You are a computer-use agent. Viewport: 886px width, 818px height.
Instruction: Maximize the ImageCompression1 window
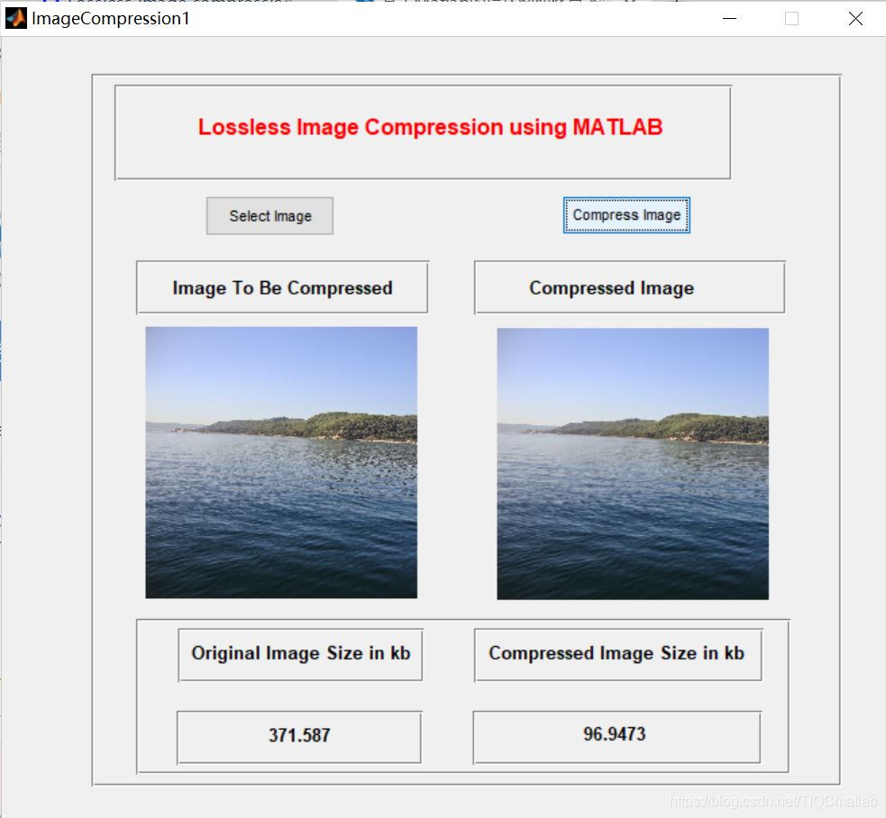(x=791, y=19)
